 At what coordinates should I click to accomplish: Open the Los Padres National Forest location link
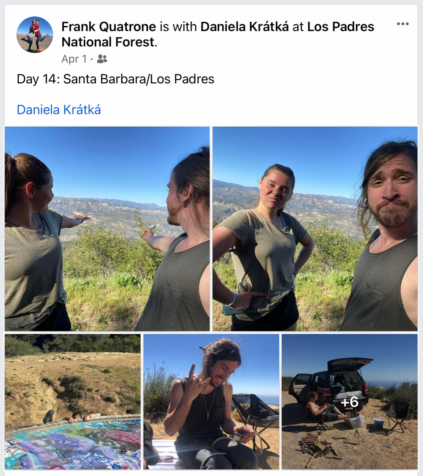pos(218,34)
